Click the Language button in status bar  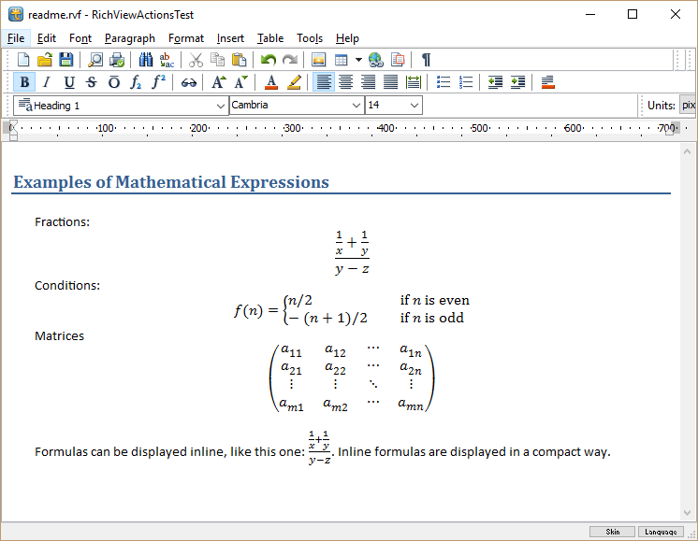(x=662, y=532)
